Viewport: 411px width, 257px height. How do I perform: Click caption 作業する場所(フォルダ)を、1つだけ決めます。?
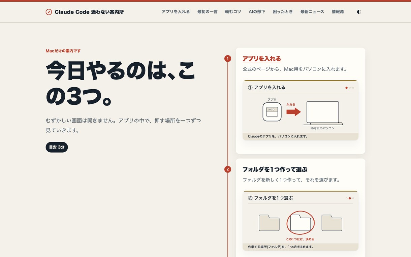[281, 247]
